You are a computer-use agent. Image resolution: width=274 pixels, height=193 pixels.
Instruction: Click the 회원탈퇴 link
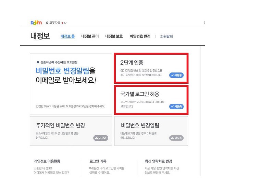point(166,36)
